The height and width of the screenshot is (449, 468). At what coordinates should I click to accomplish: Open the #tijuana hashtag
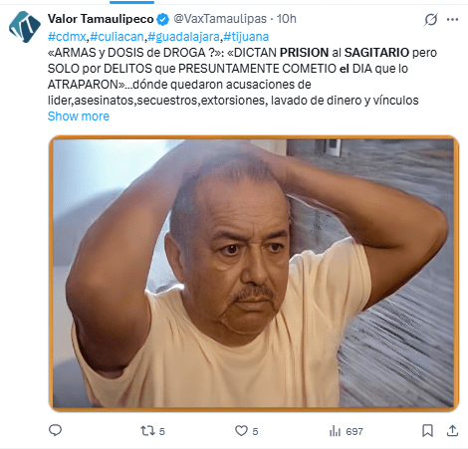pyautogui.click(x=246, y=37)
